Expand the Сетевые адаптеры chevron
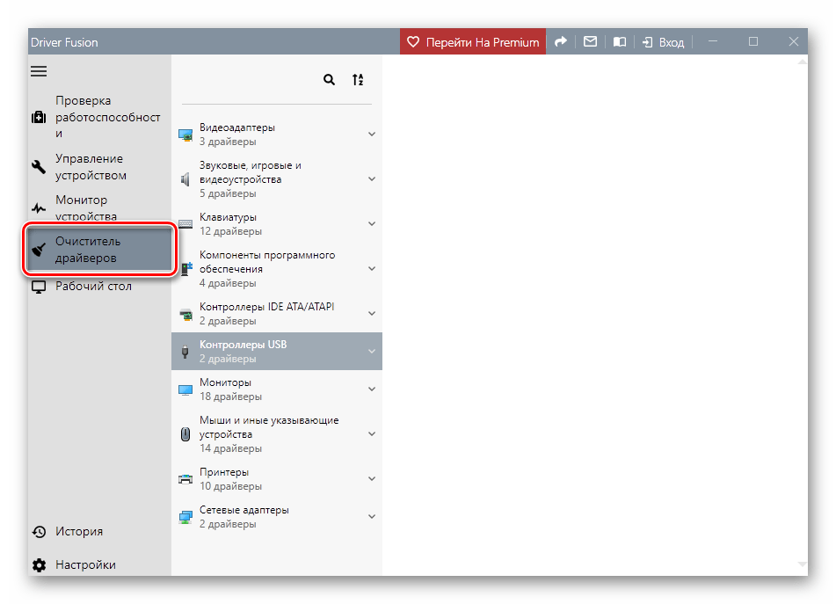836x604 pixels. click(x=371, y=517)
